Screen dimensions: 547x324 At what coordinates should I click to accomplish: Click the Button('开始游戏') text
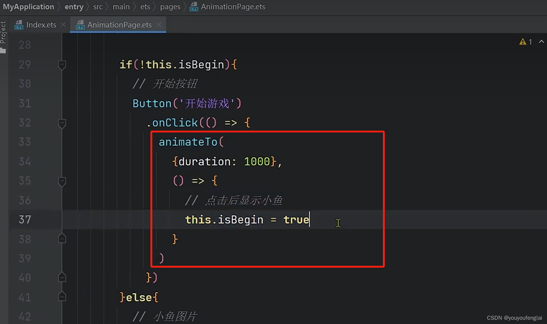(x=187, y=103)
